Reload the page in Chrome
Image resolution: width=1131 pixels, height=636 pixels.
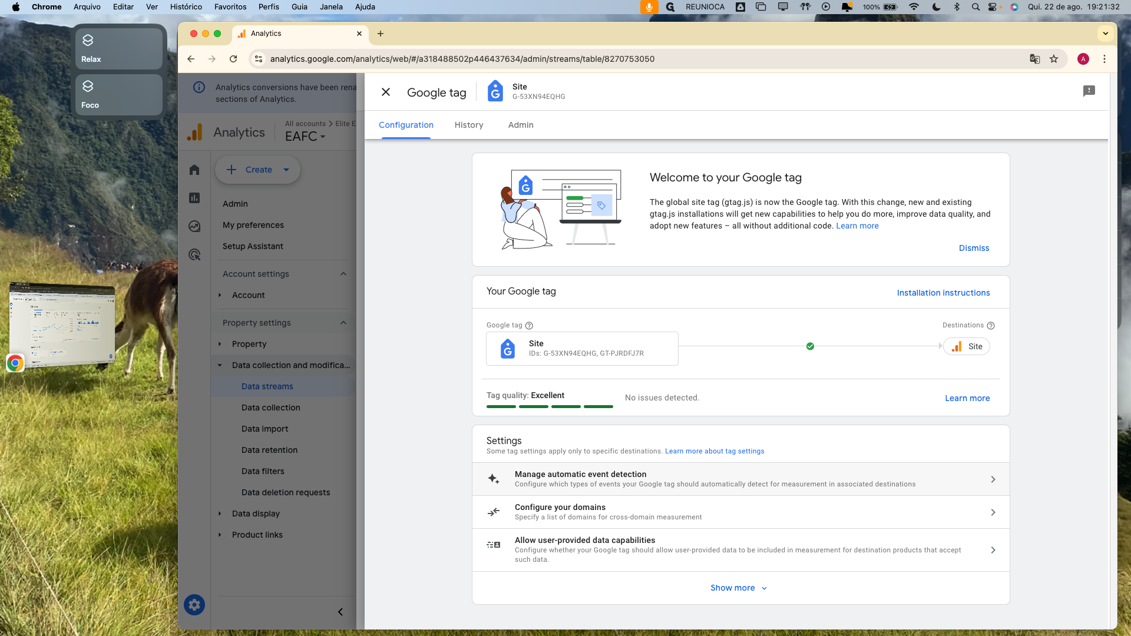233,59
